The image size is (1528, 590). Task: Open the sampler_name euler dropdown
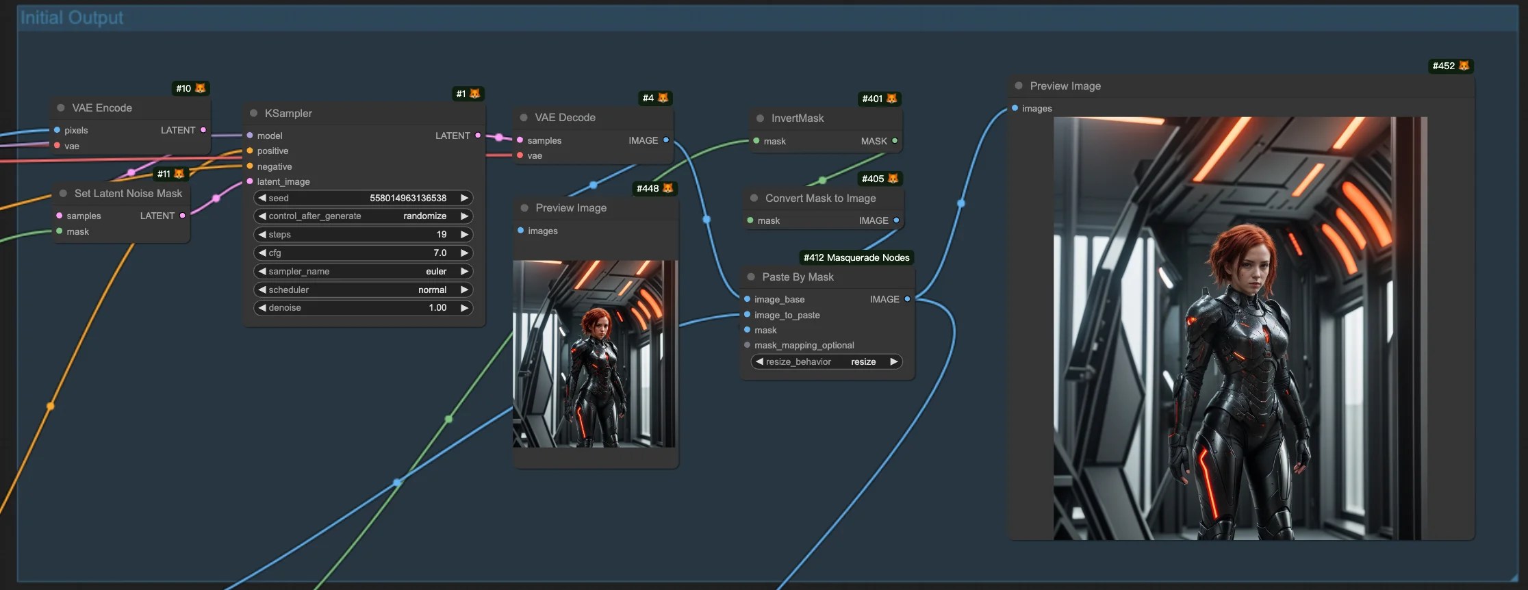(363, 271)
